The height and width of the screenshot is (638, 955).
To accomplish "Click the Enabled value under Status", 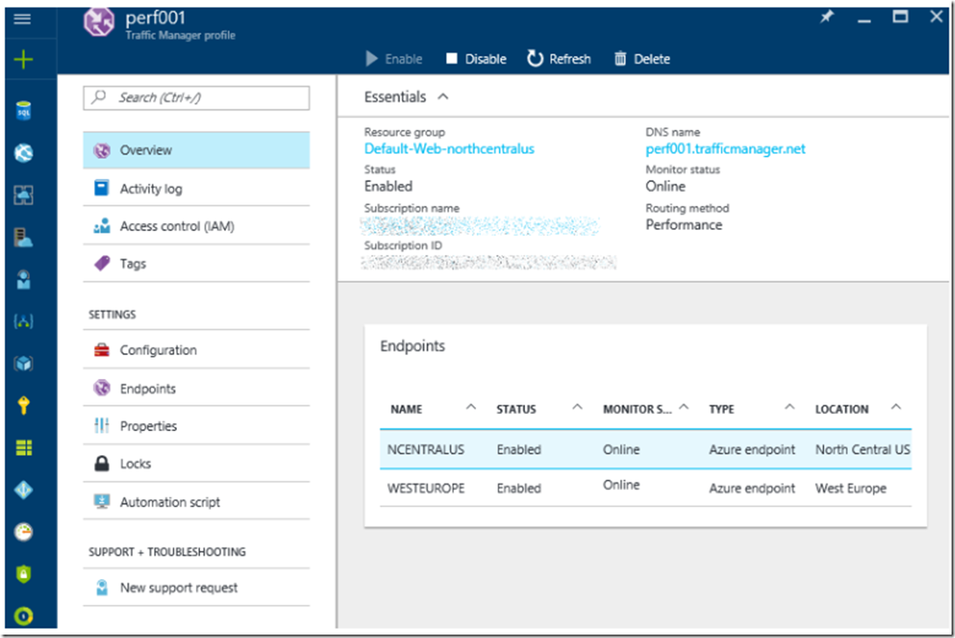I will [388, 186].
